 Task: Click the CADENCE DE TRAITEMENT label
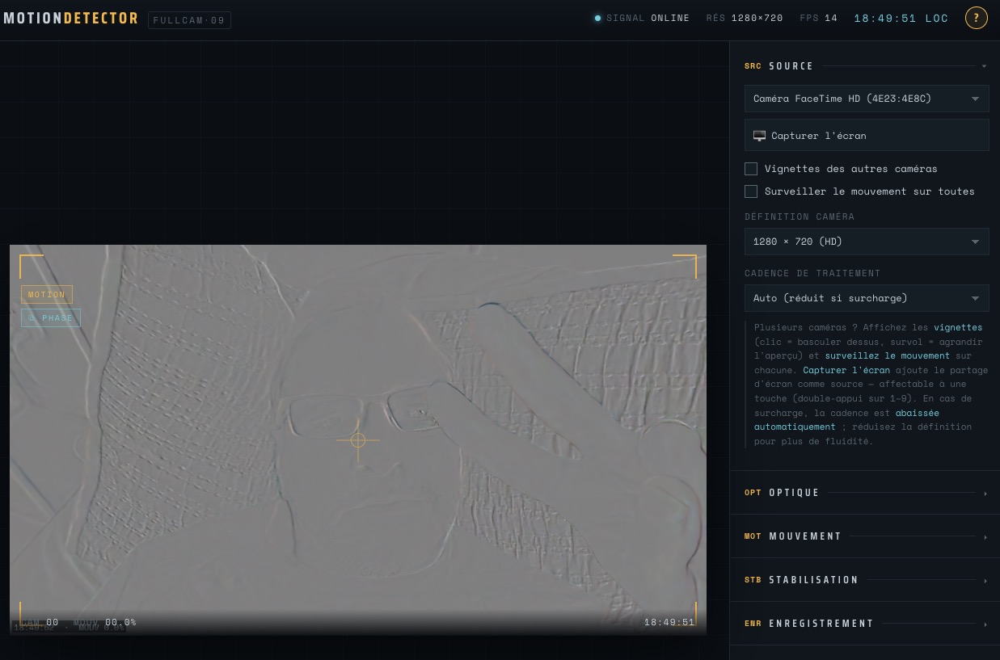pyautogui.click(x=812, y=273)
